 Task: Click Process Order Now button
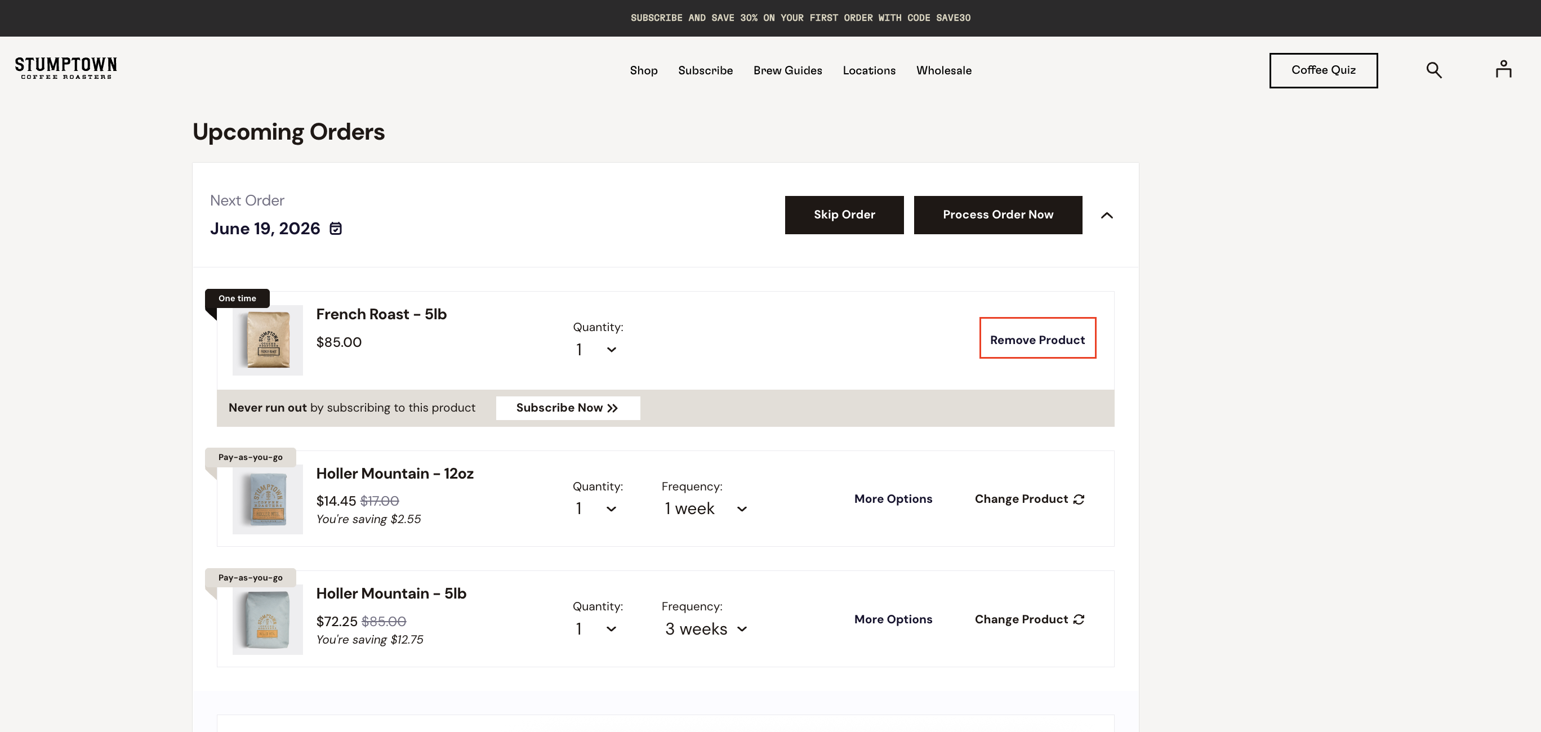pyautogui.click(x=998, y=215)
